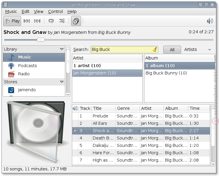Screen dimensions: 219x176
Task: Select the Podcasts source icon
Action: pos(11,66)
